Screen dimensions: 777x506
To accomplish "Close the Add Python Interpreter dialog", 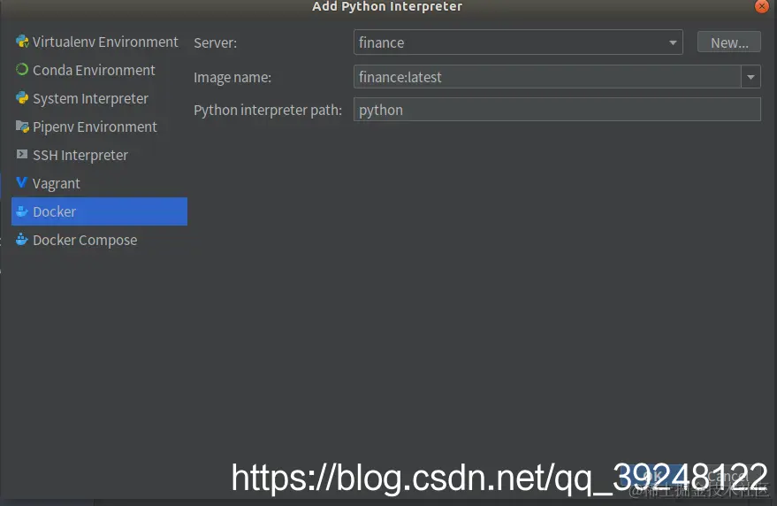I will pyautogui.click(x=762, y=6).
